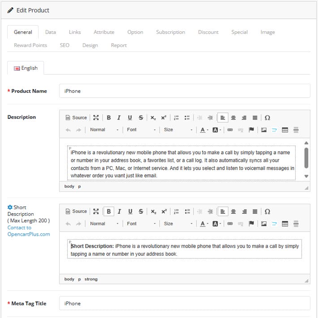The image size is (318, 318).
Task: Toggle Bold in Short Description editor
Action: tap(109, 211)
